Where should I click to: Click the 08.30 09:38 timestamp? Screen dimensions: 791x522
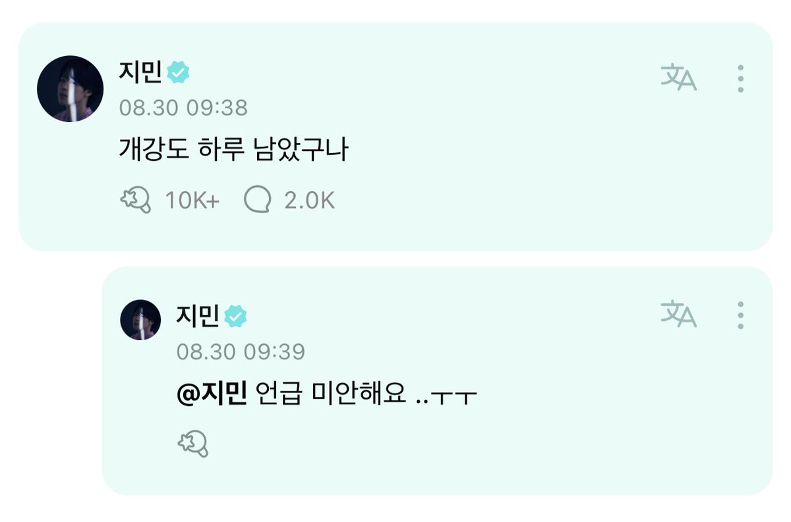pyautogui.click(x=183, y=107)
